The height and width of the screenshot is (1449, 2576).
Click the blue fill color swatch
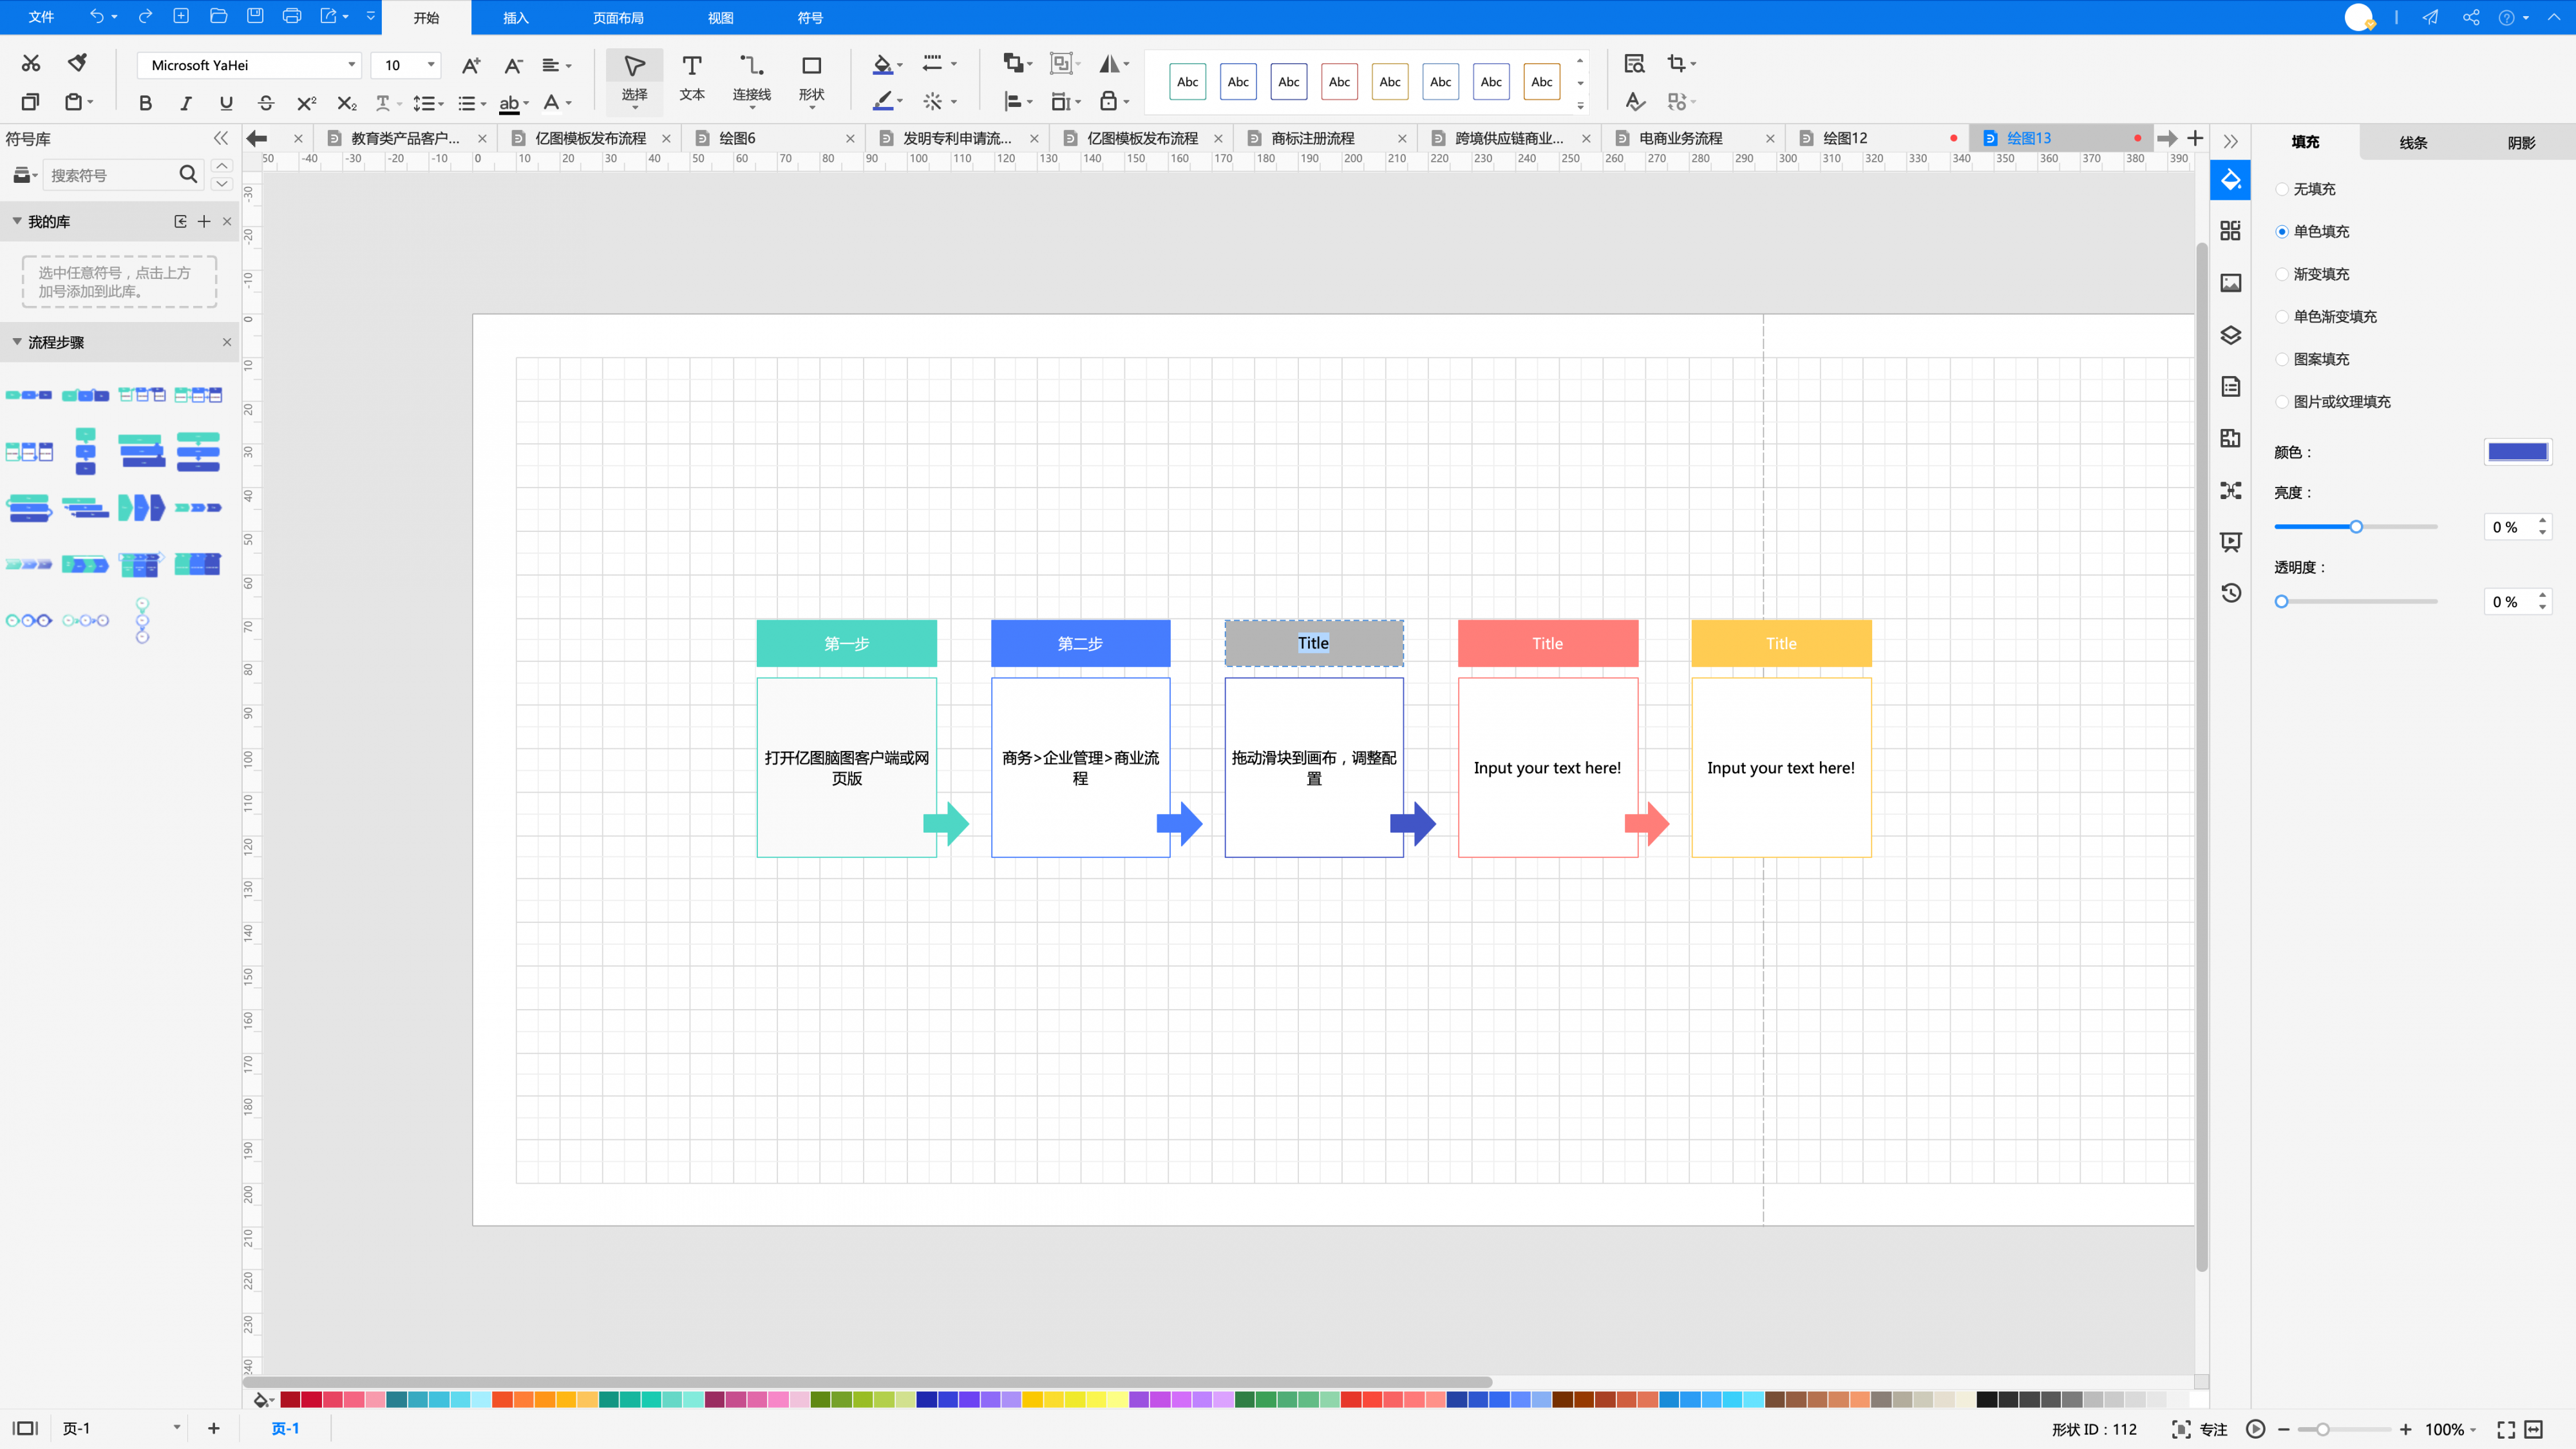tap(2517, 452)
